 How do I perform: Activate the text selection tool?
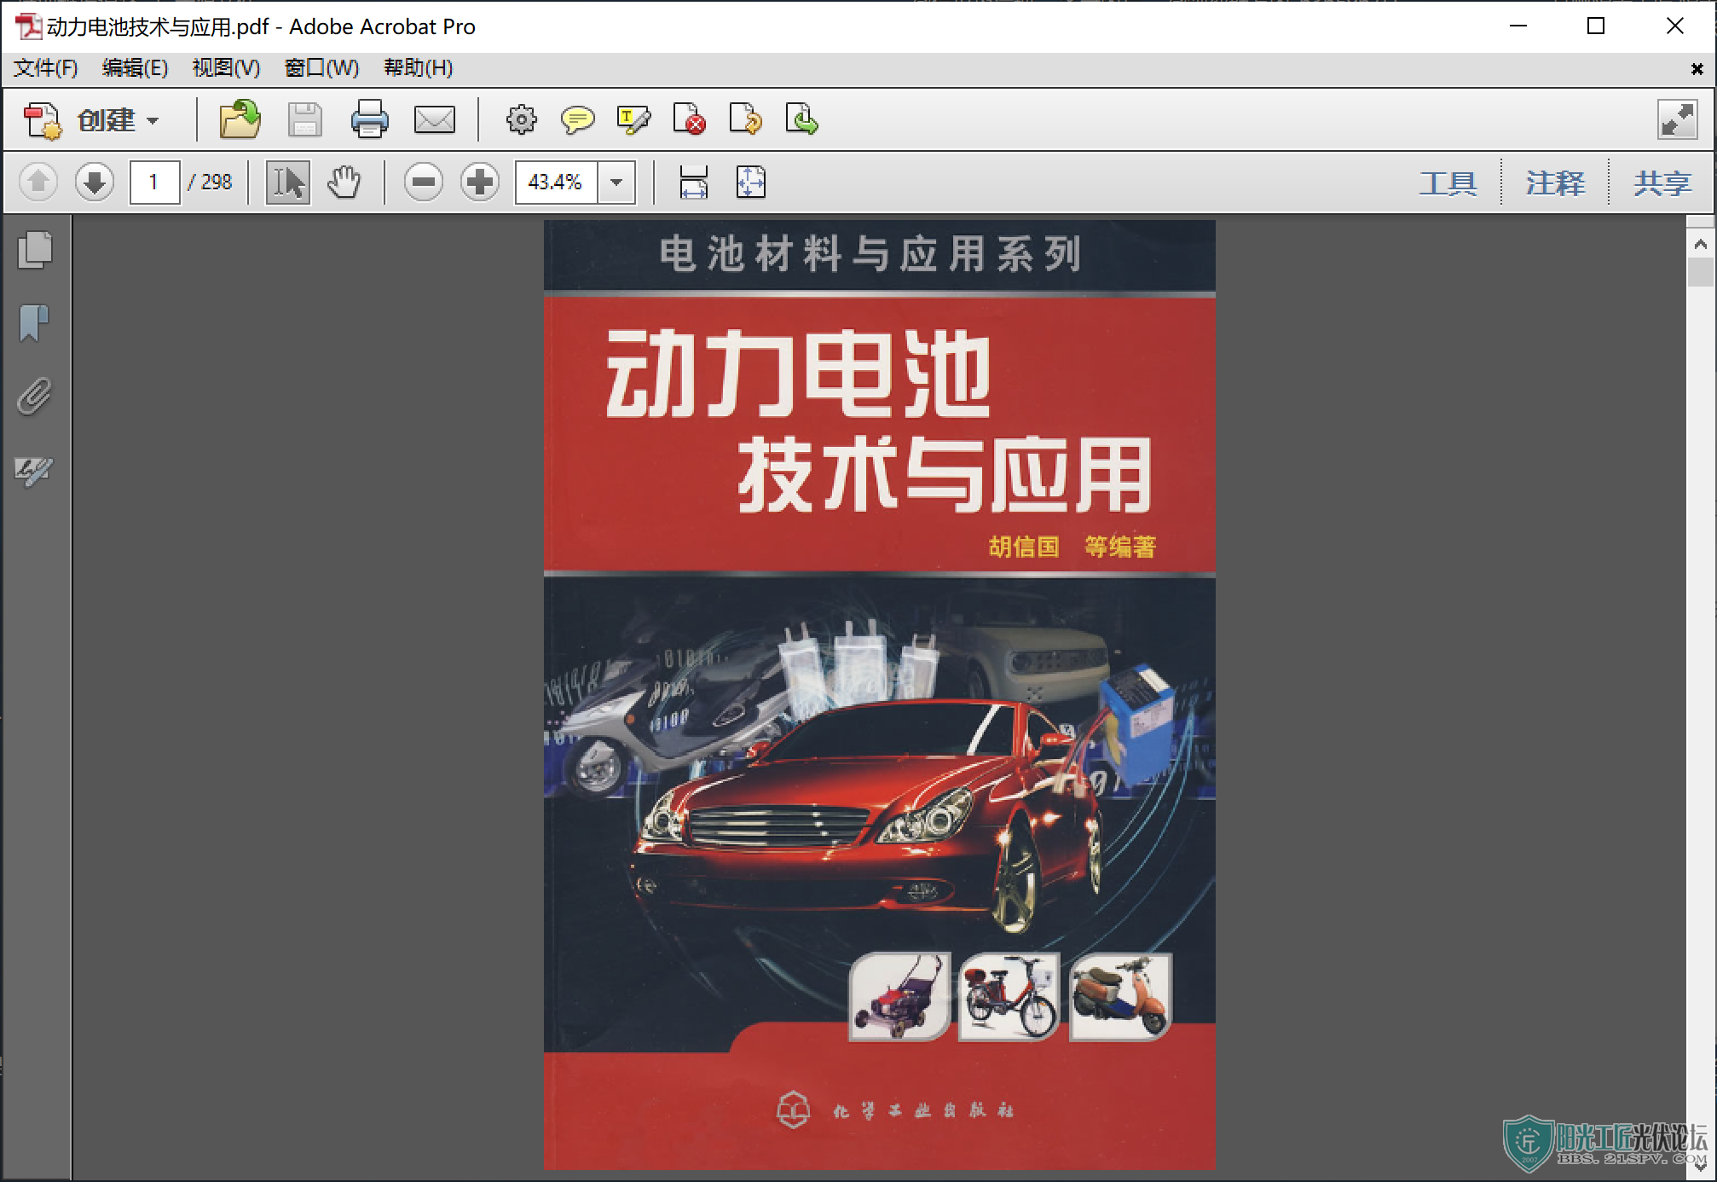(x=288, y=182)
